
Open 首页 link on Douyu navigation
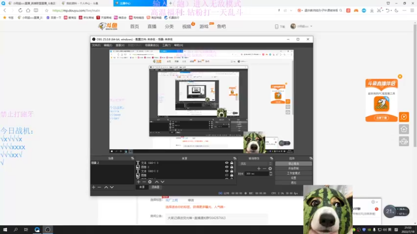pyautogui.click(x=134, y=27)
